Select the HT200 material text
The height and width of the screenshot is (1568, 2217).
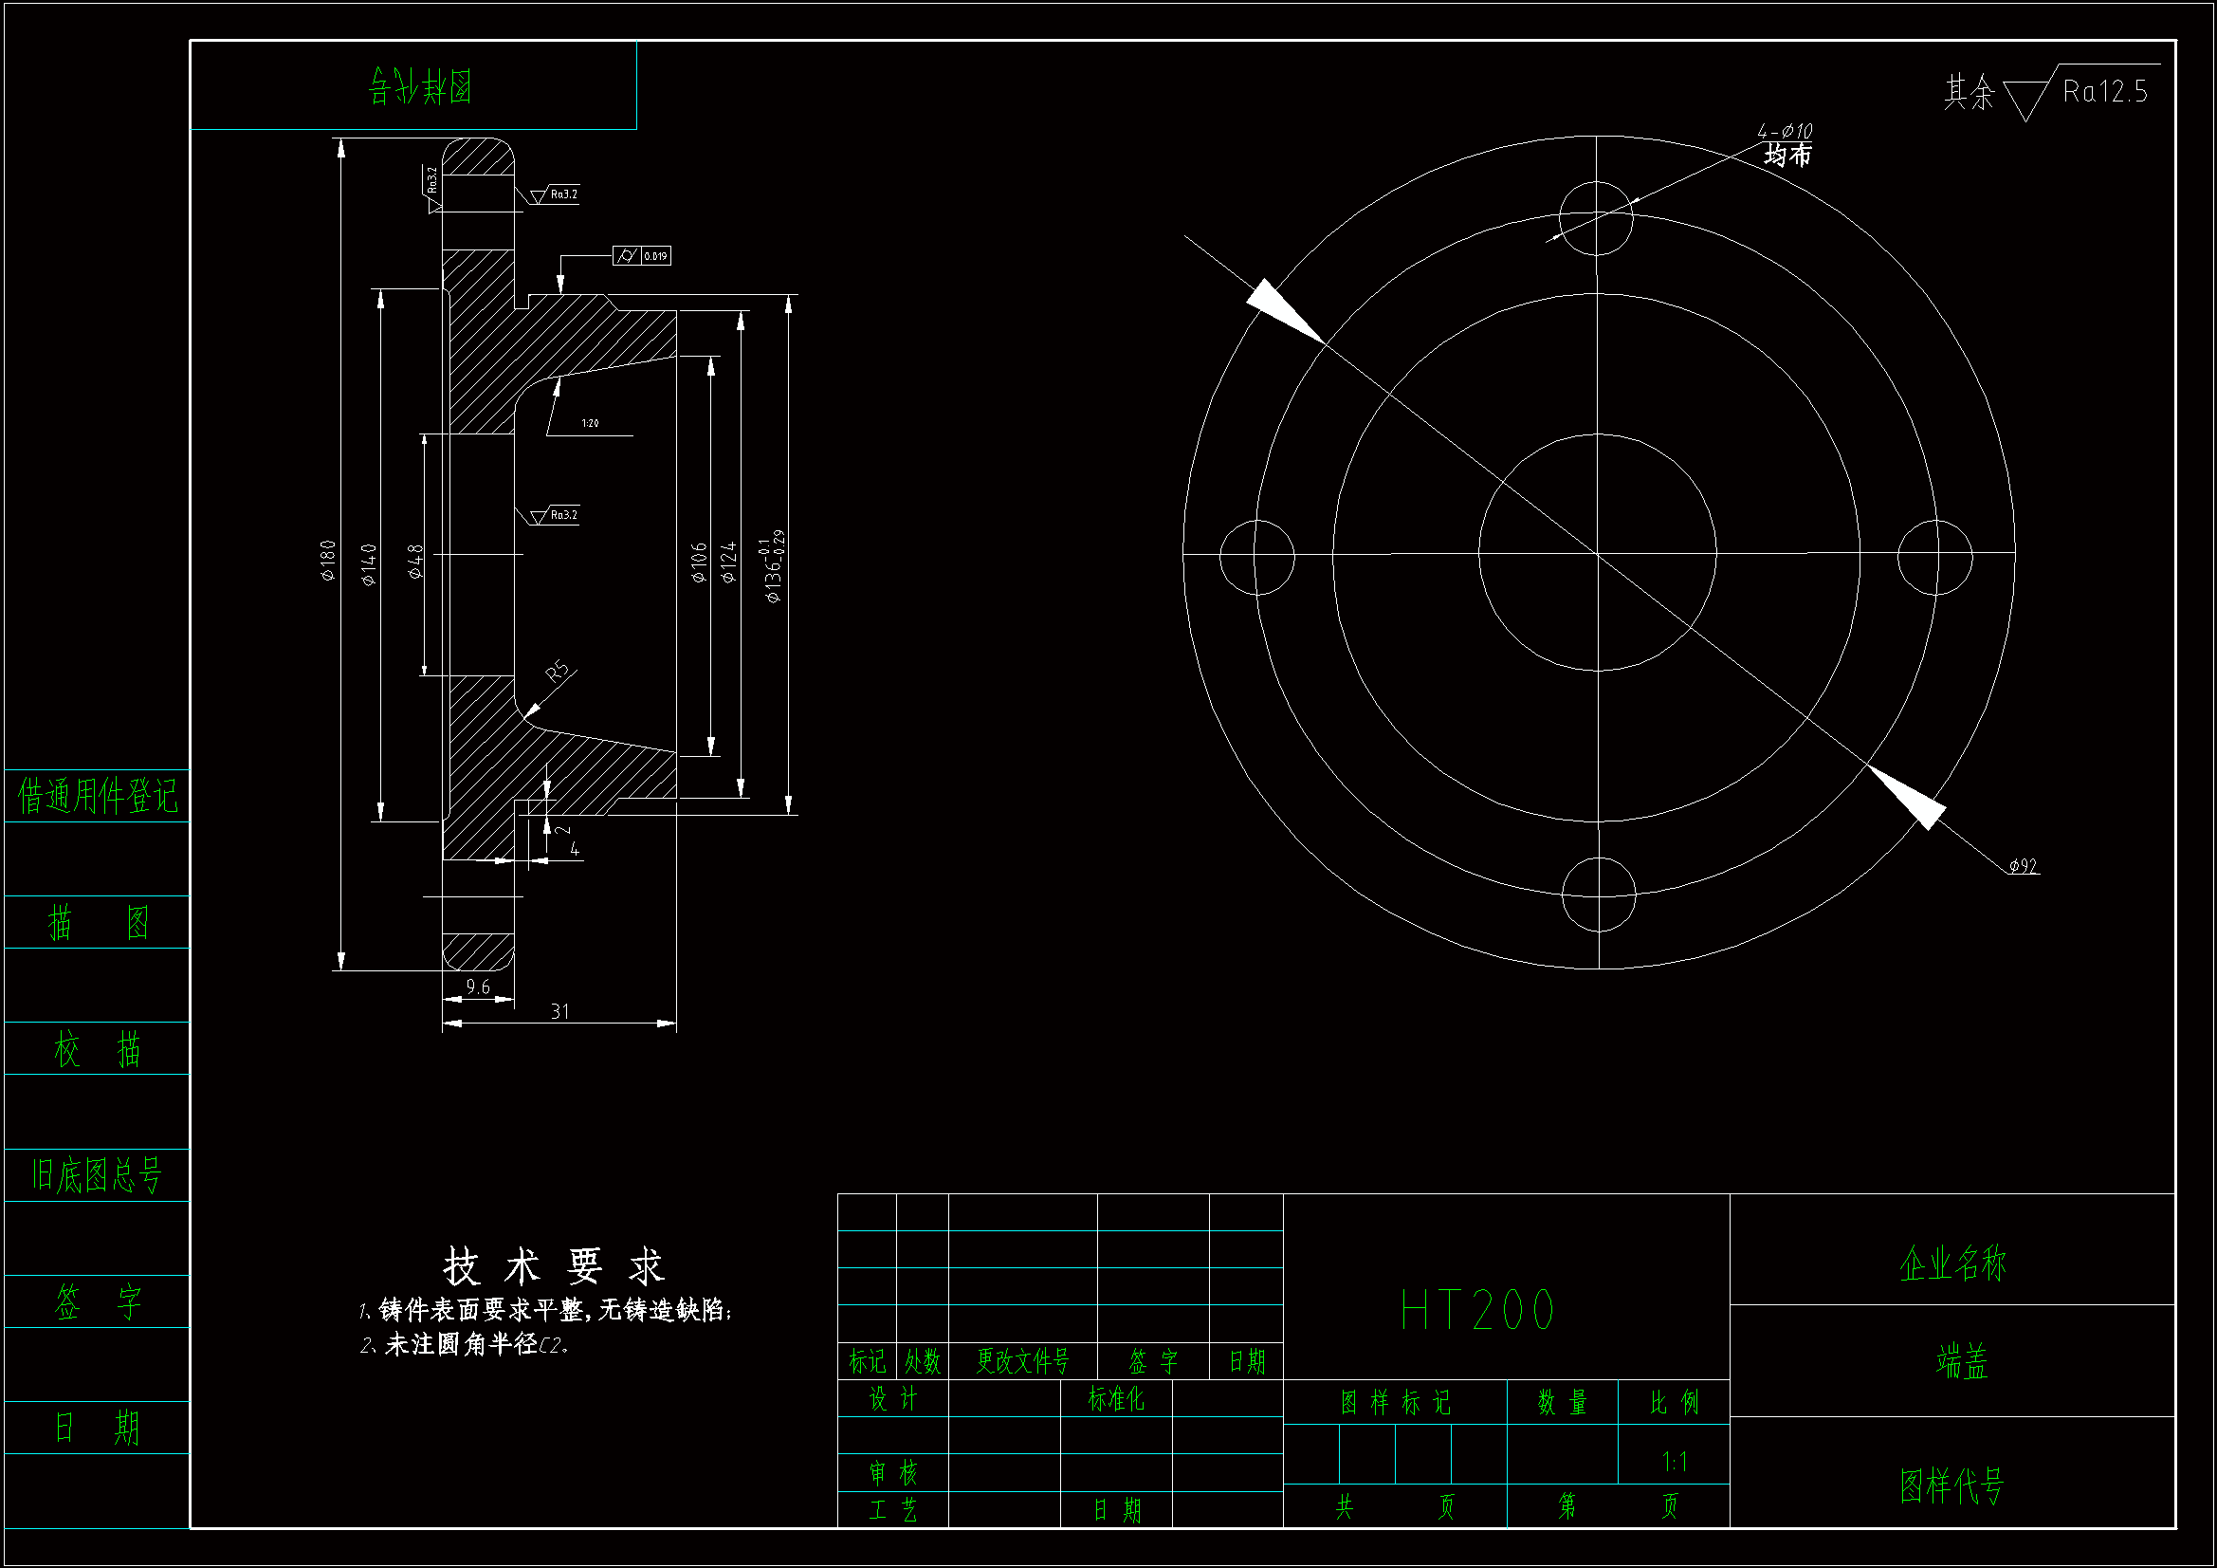coord(1477,1310)
